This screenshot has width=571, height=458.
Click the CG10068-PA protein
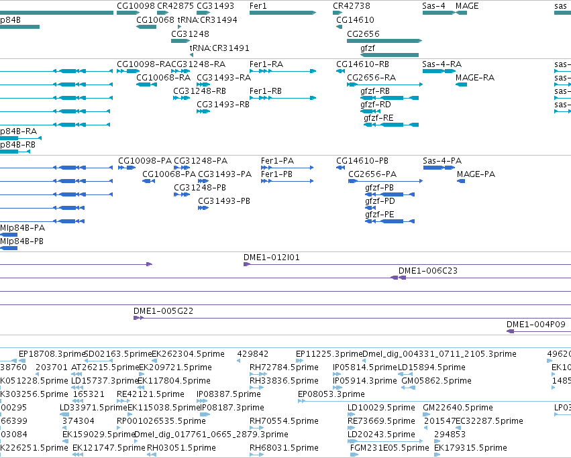148,181
